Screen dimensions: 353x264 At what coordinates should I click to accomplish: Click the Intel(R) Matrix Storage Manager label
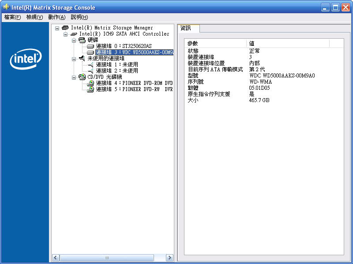112,28
